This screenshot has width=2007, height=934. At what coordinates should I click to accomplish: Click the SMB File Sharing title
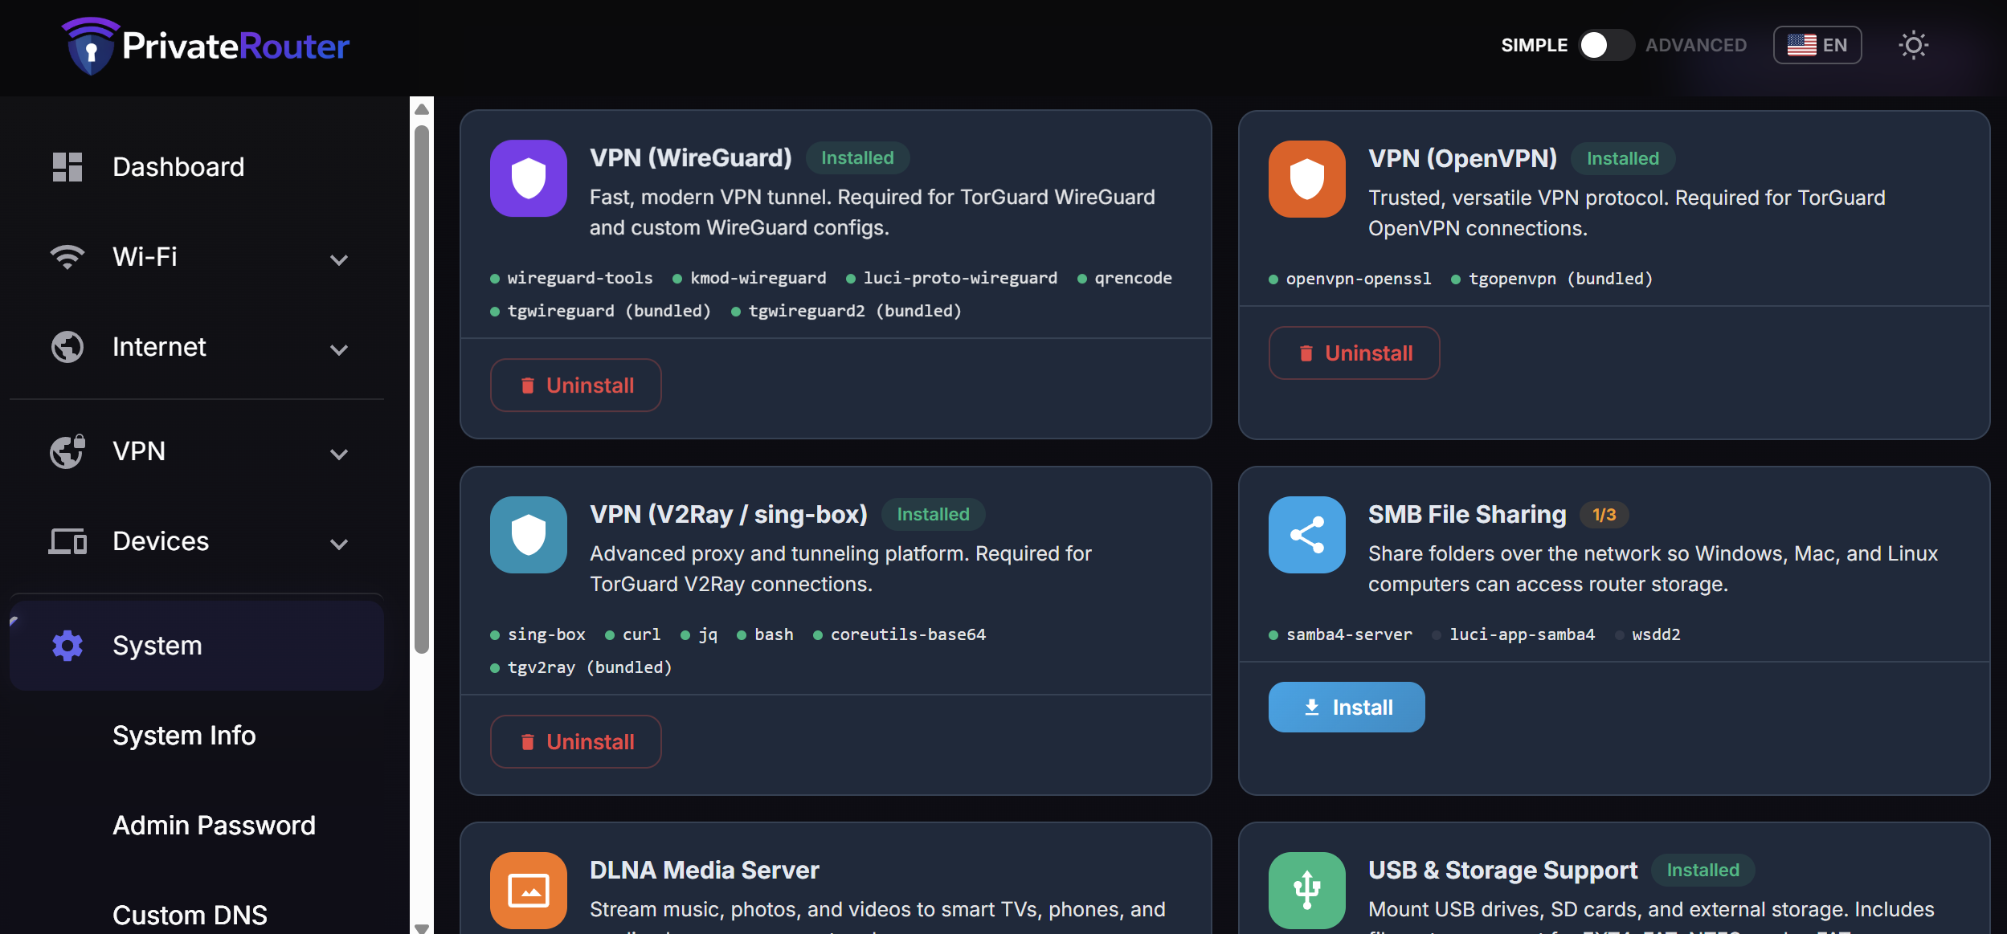tap(1467, 515)
